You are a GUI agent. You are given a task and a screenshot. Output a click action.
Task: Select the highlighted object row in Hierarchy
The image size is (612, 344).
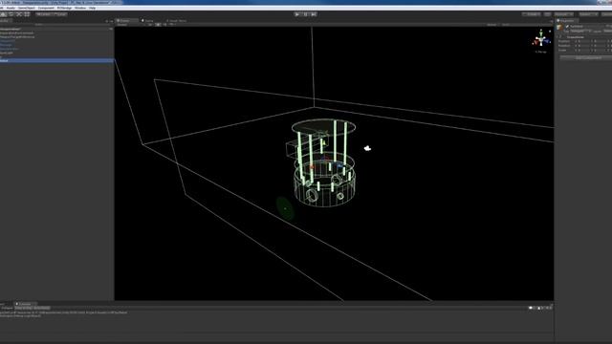coord(57,60)
